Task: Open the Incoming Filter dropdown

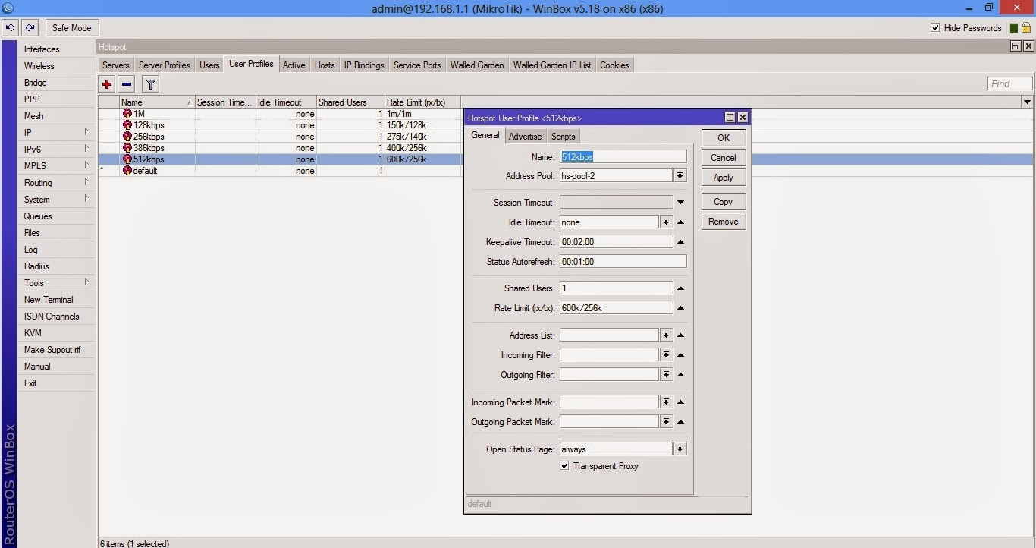Action: (666, 355)
